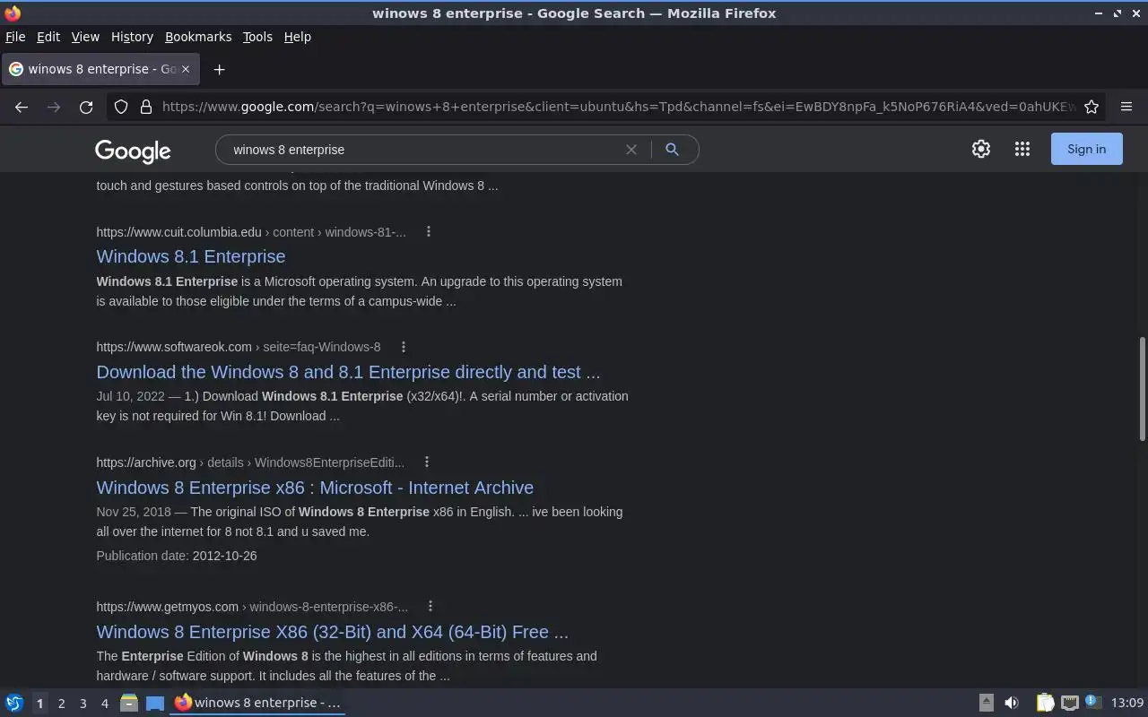Click the removable media eject tray icon
The width and height of the screenshot is (1148, 717).
pyautogui.click(x=986, y=703)
